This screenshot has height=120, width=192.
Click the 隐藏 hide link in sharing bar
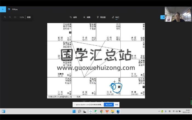point(117,105)
